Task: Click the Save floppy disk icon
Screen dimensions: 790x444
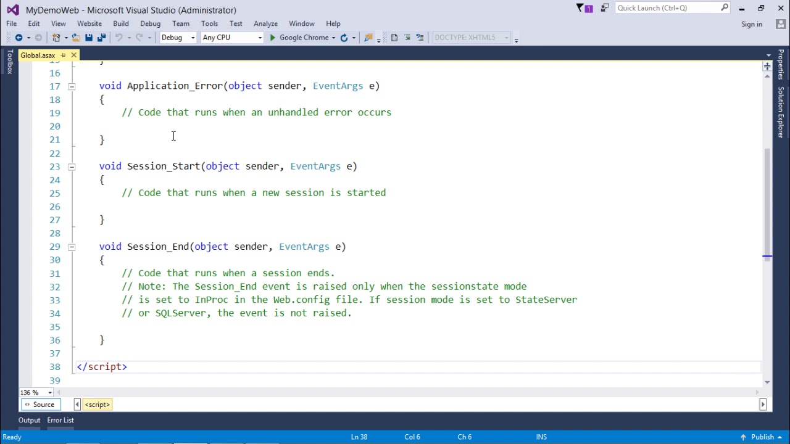Action: pyautogui.click(x=89, y=38)
